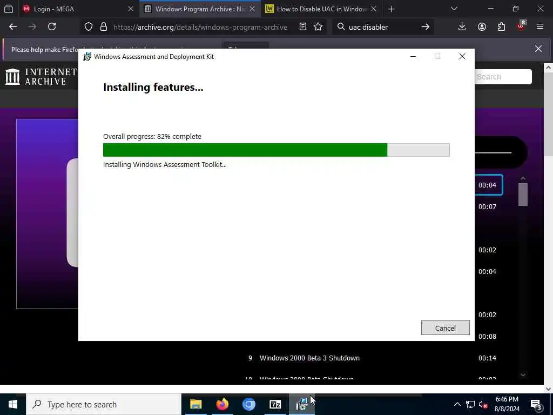
Task: Close the How to Disable UAC tab
Action: pos(374,9)
